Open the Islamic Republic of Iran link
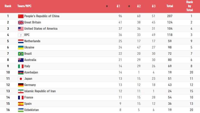200x113 pixels. [x=40, y=91]
